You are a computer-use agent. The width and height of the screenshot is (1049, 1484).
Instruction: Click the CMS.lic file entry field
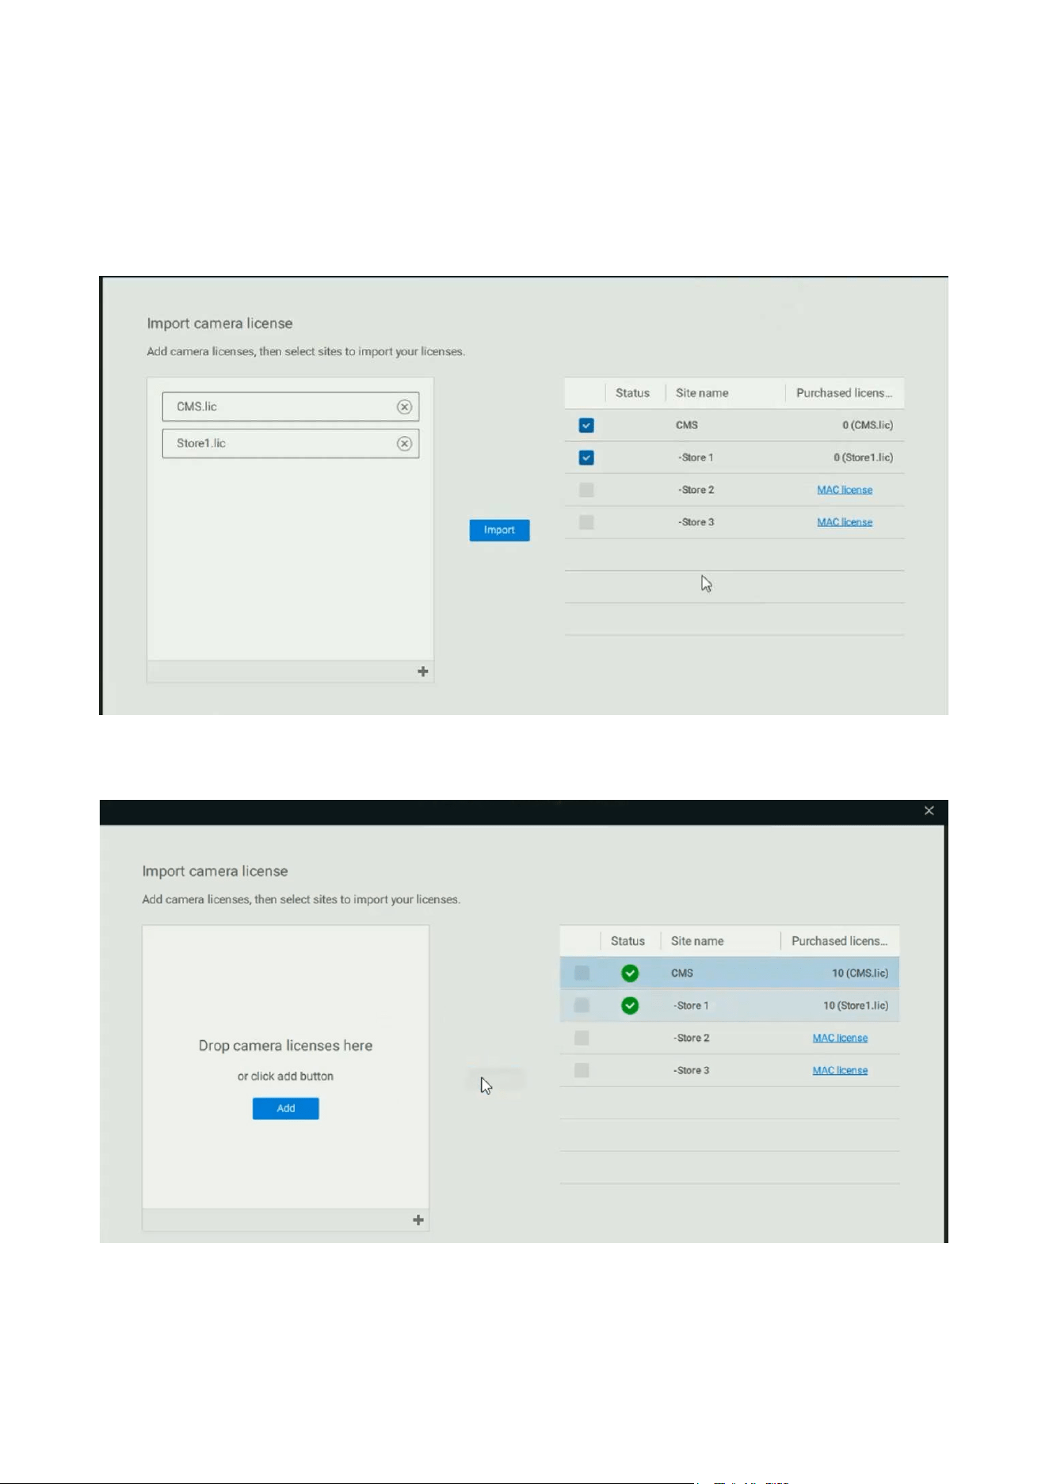(x=291, y=407)
